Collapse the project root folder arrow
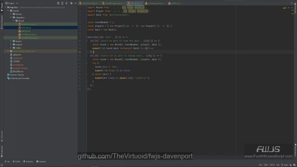This screenshot has width=297, height=167. 5,7
